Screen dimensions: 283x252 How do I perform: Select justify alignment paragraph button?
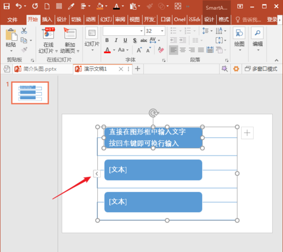coord(201,50)
